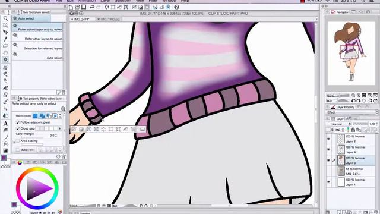
Task: Click the Deselect icon on the selection launcher
Action: pyautogui.click(x=74, y=130)
